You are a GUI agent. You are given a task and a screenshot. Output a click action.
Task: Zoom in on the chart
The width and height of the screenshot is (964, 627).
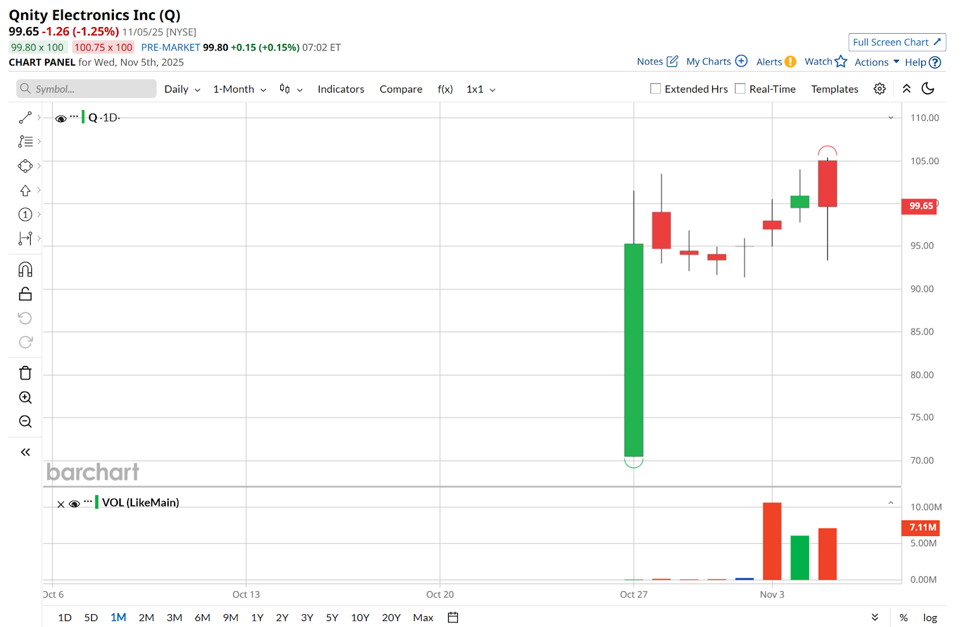tap(25, 397)
